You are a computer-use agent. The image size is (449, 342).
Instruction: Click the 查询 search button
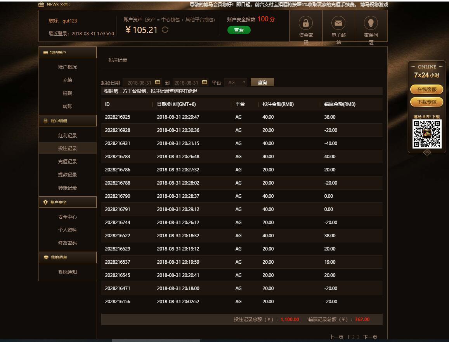(262, 82)
